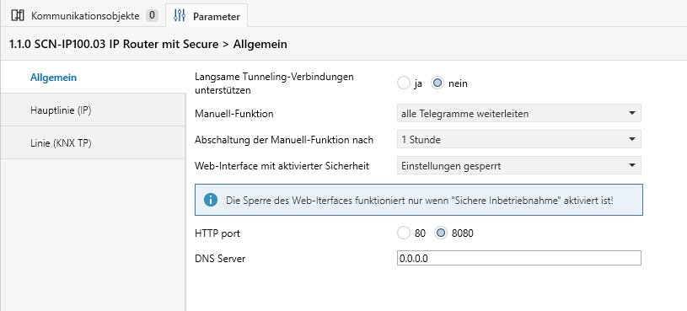Viewport: 687px width, 311px height.
Task: Click the Kommunikationsobjekte tab icon
Action: point(17,16)
